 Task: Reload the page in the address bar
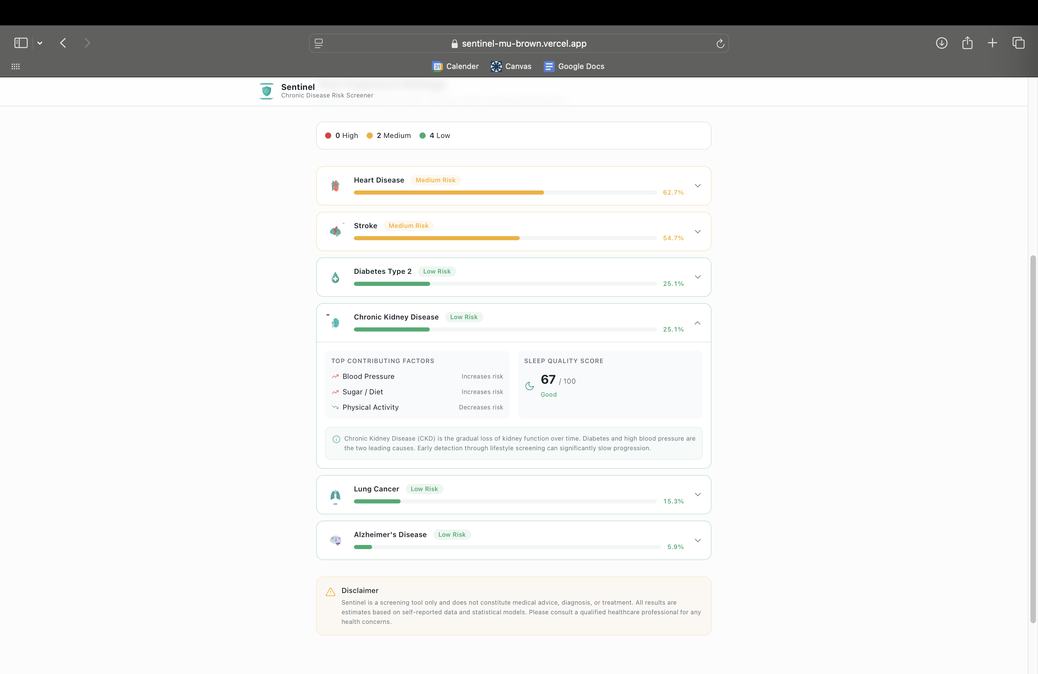(720, 44)
